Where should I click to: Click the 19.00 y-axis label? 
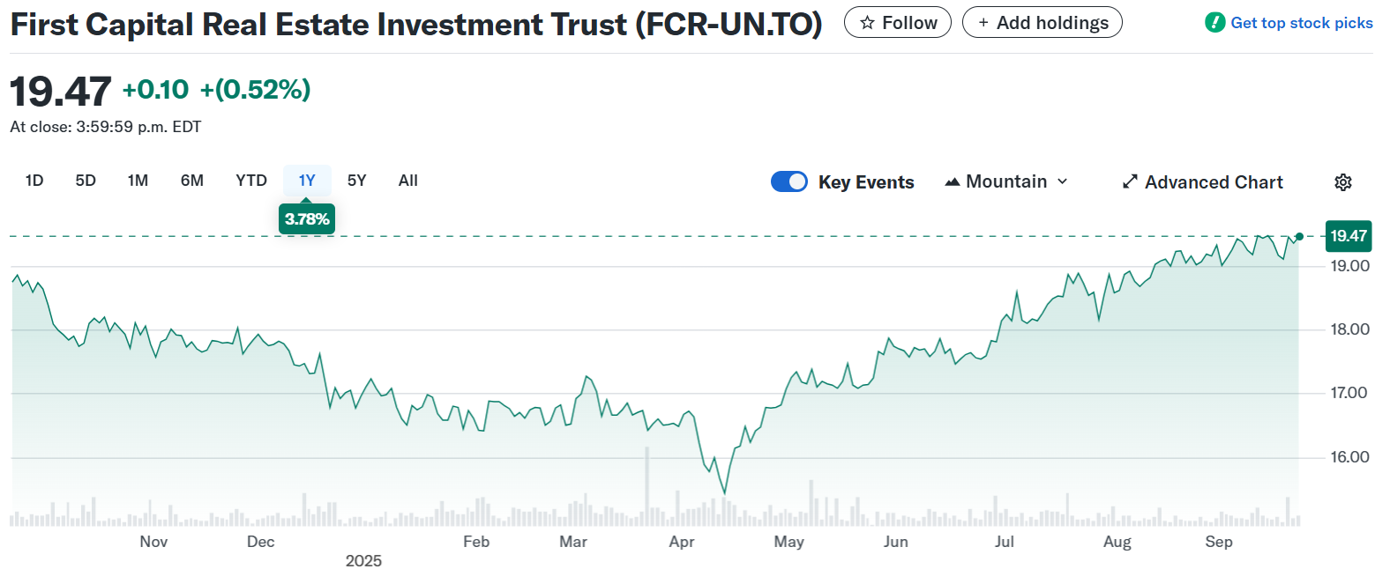pos(1349,266)
